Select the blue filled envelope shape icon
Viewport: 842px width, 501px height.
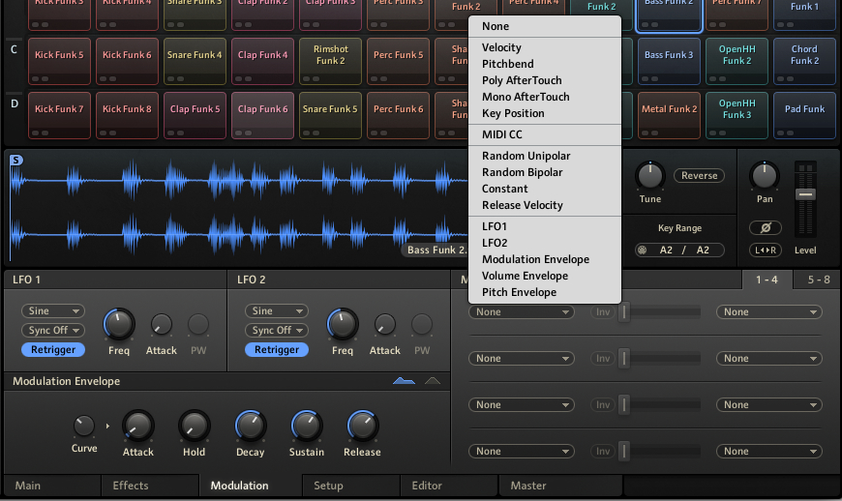click(404, 381)
